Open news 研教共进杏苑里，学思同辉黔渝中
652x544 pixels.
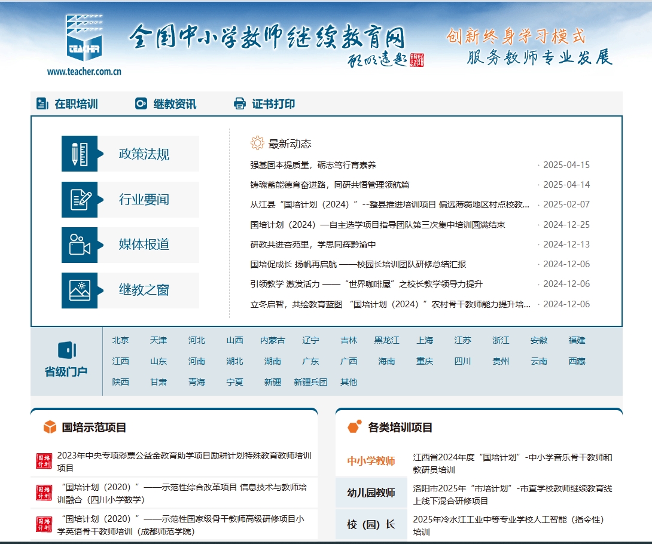click(x=313, y=245)
